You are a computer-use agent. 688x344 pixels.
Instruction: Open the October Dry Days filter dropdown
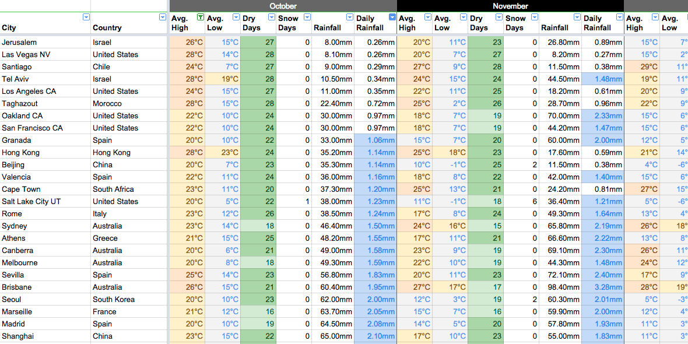pos(272,17)
